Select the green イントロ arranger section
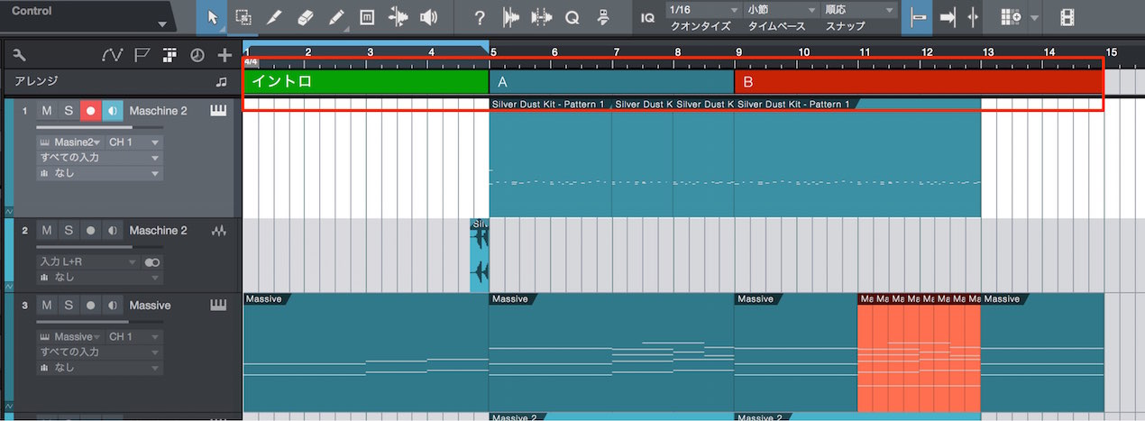This screenshot has height=421, width=1145. click(366, 81)
